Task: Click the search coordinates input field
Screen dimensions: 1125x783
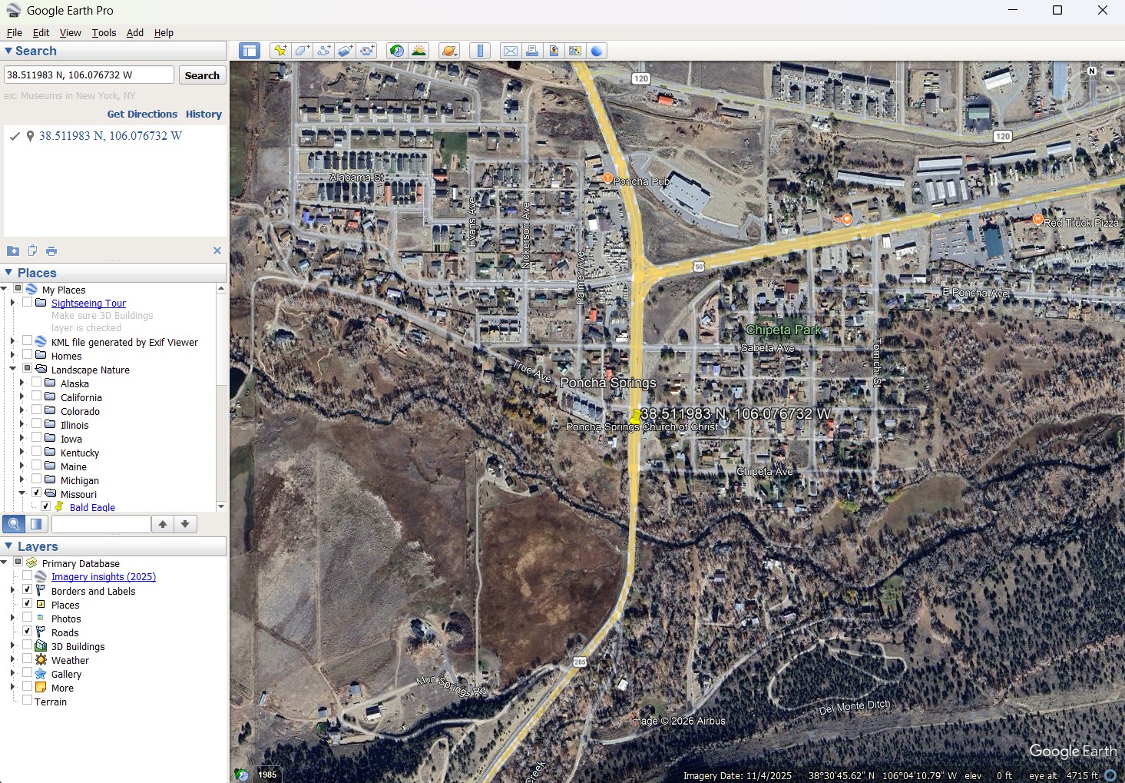Action: click(x=89, y=75)
